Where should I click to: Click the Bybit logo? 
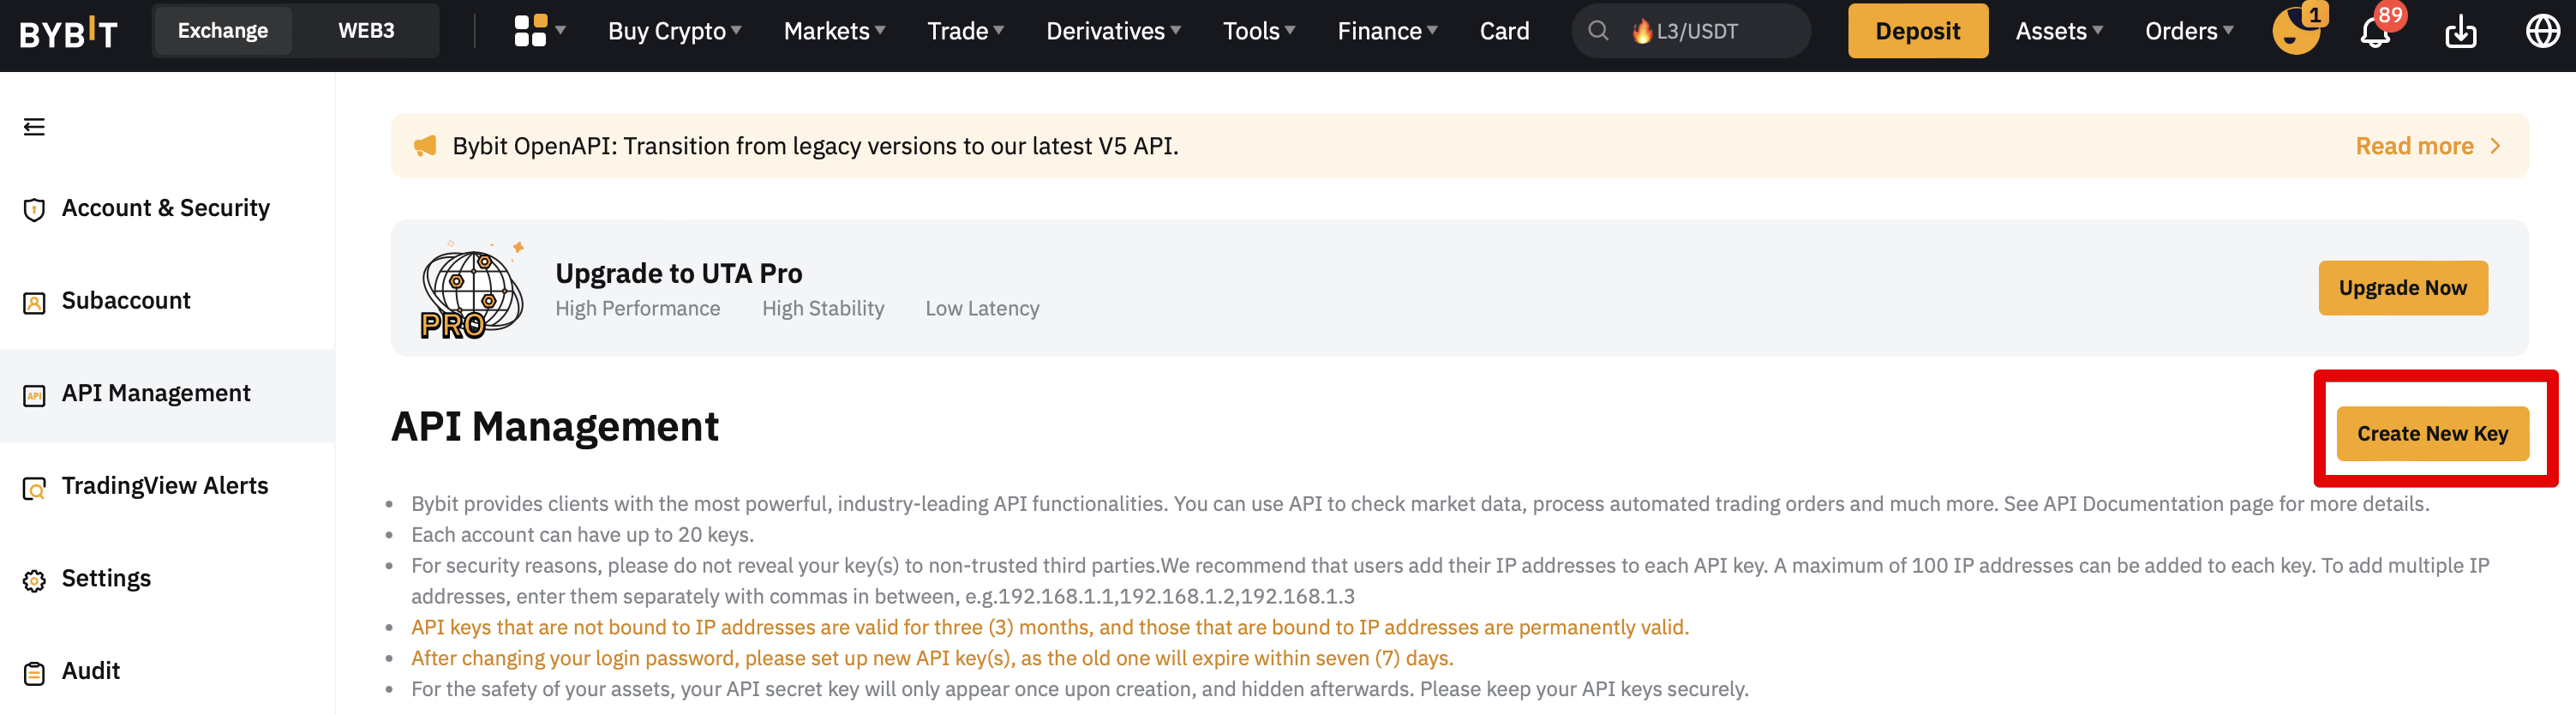point(68,32)
